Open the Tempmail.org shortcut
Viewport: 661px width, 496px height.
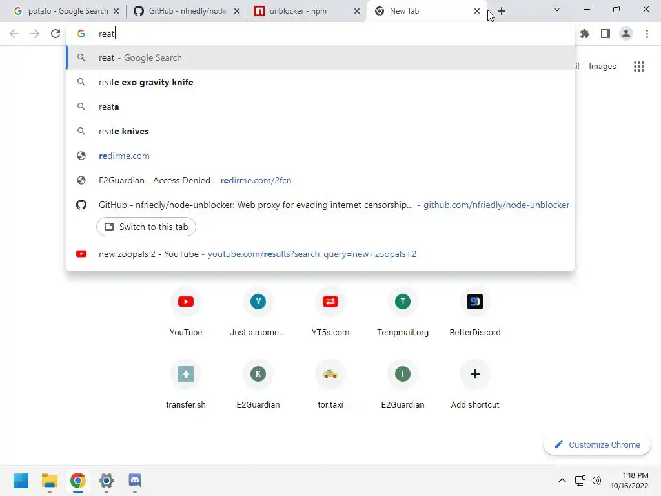403,313
